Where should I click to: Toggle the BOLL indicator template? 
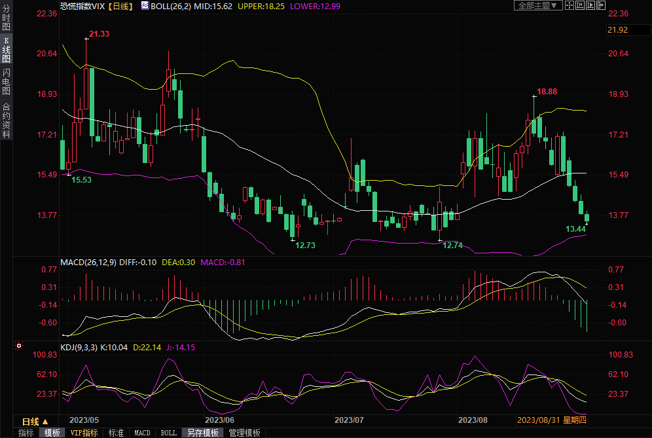click(x=169, y=433)
